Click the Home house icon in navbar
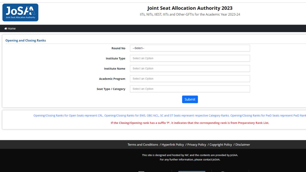306x172 pixels. point(6,29)
